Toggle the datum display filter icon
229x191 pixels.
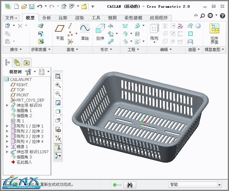[x=58, y=138]
